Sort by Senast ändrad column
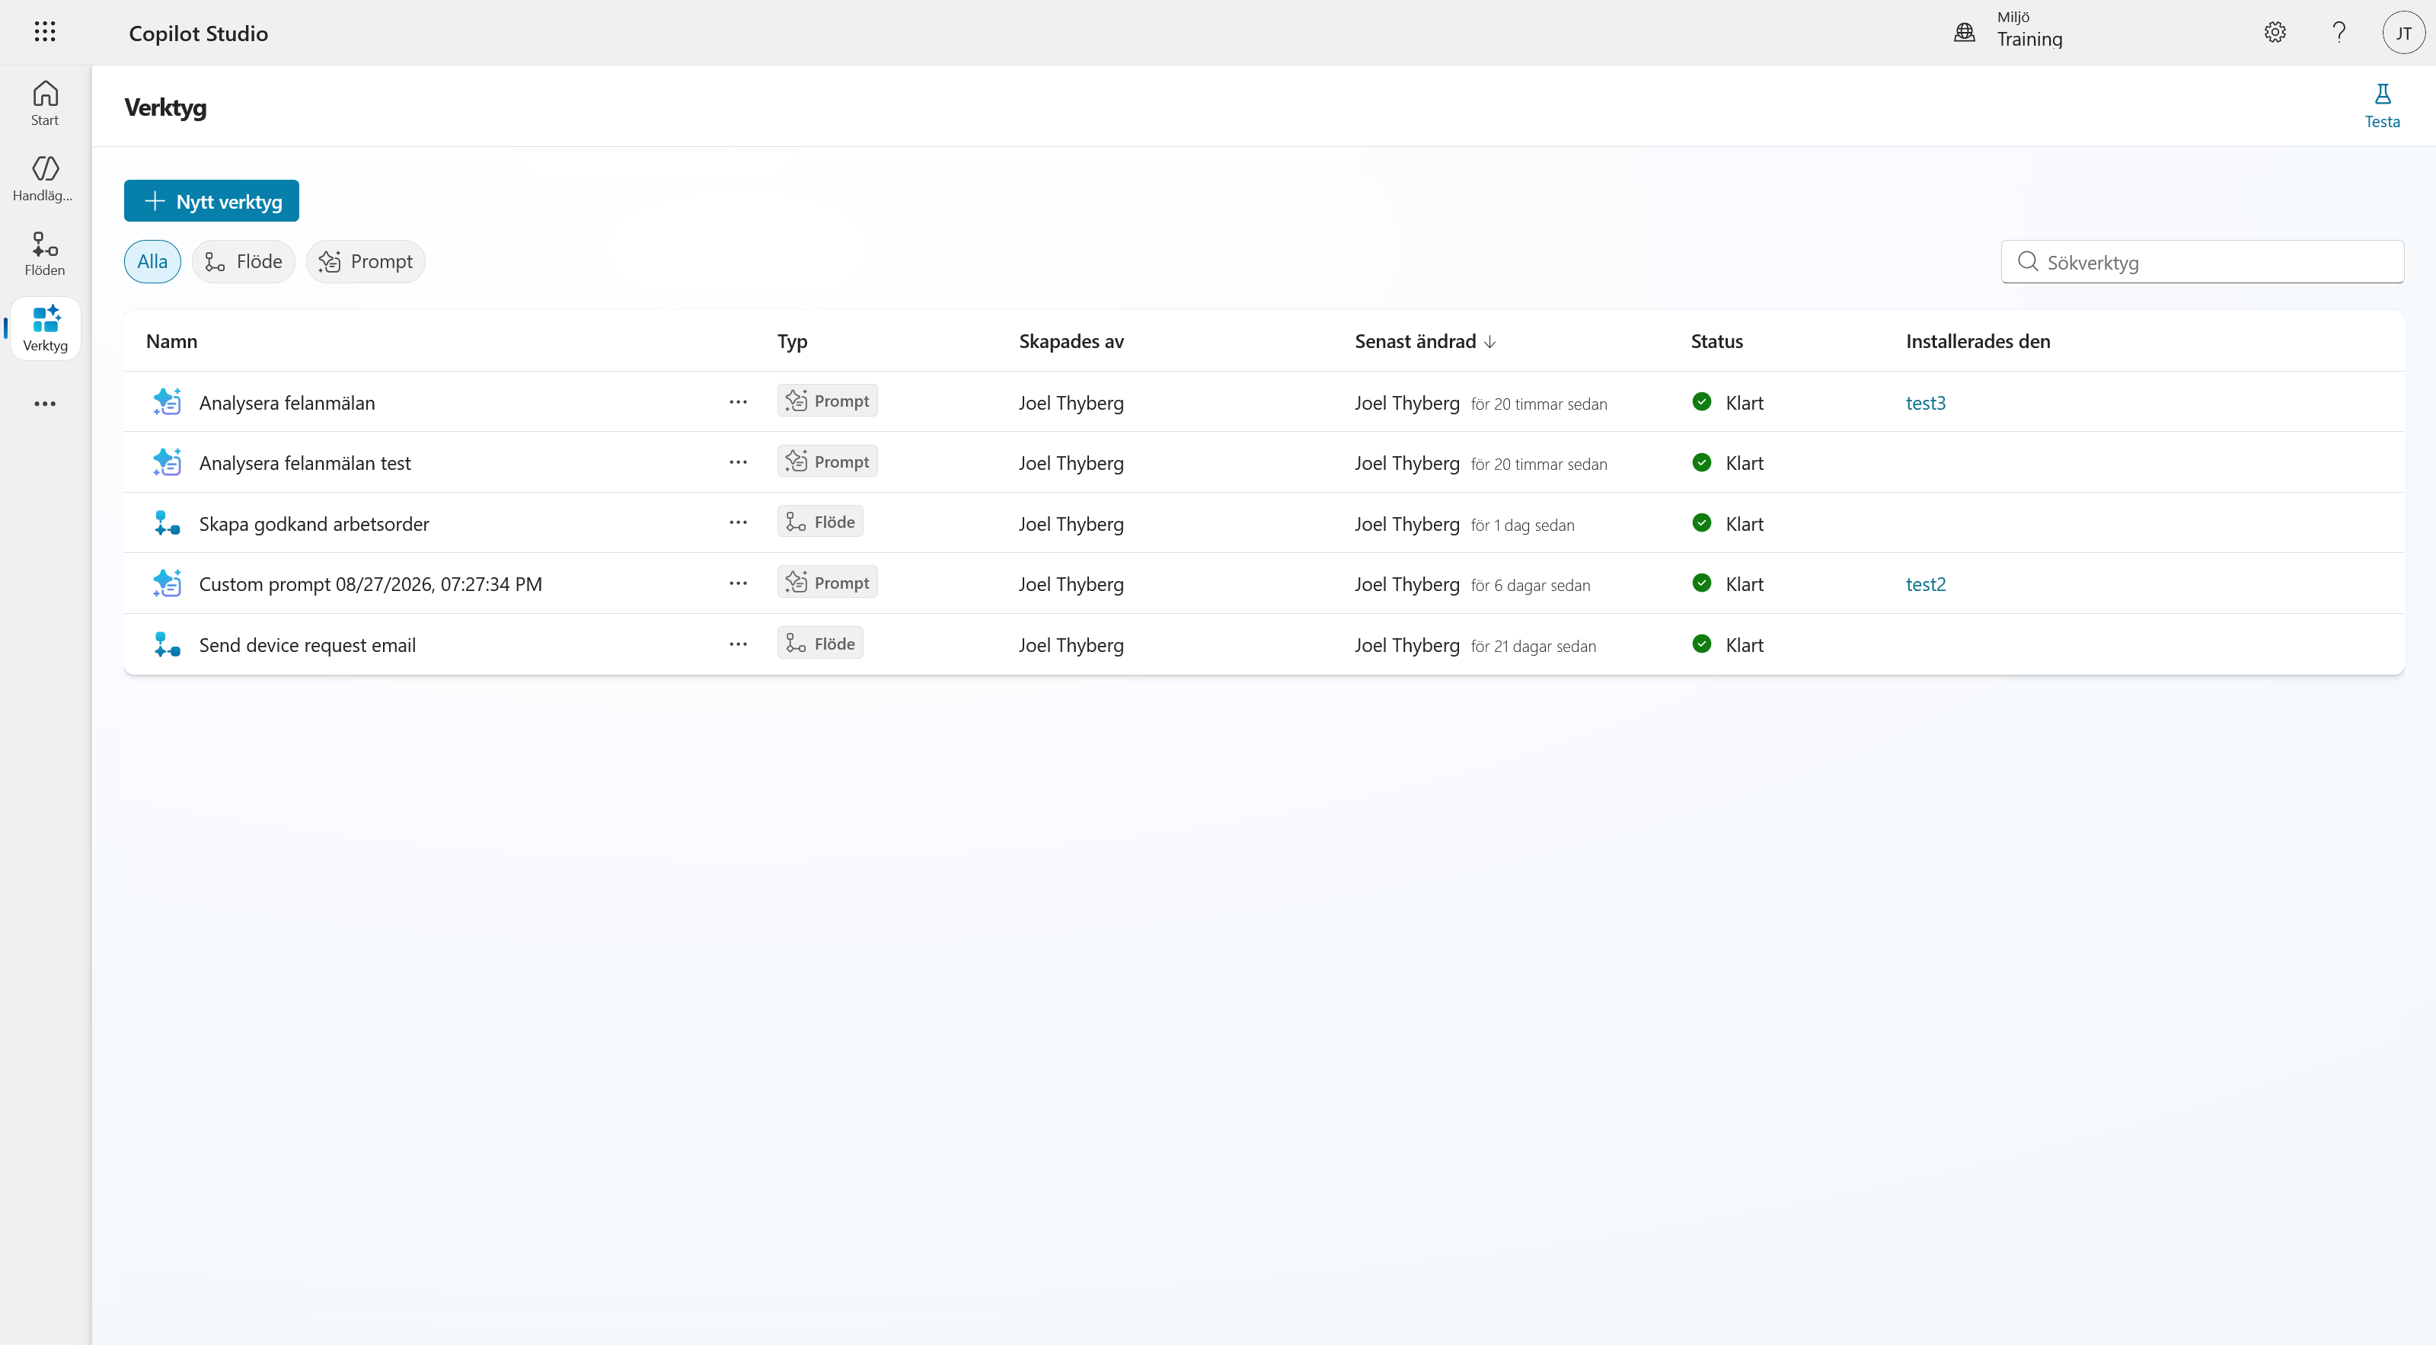Screen dimensions: 2436x1345 click(1425, 341)
